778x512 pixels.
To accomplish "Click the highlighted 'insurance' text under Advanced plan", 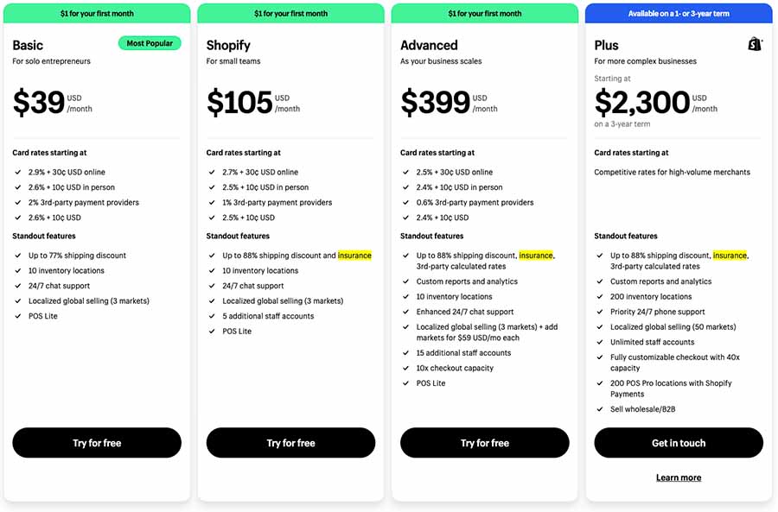I will click(537, 256).
